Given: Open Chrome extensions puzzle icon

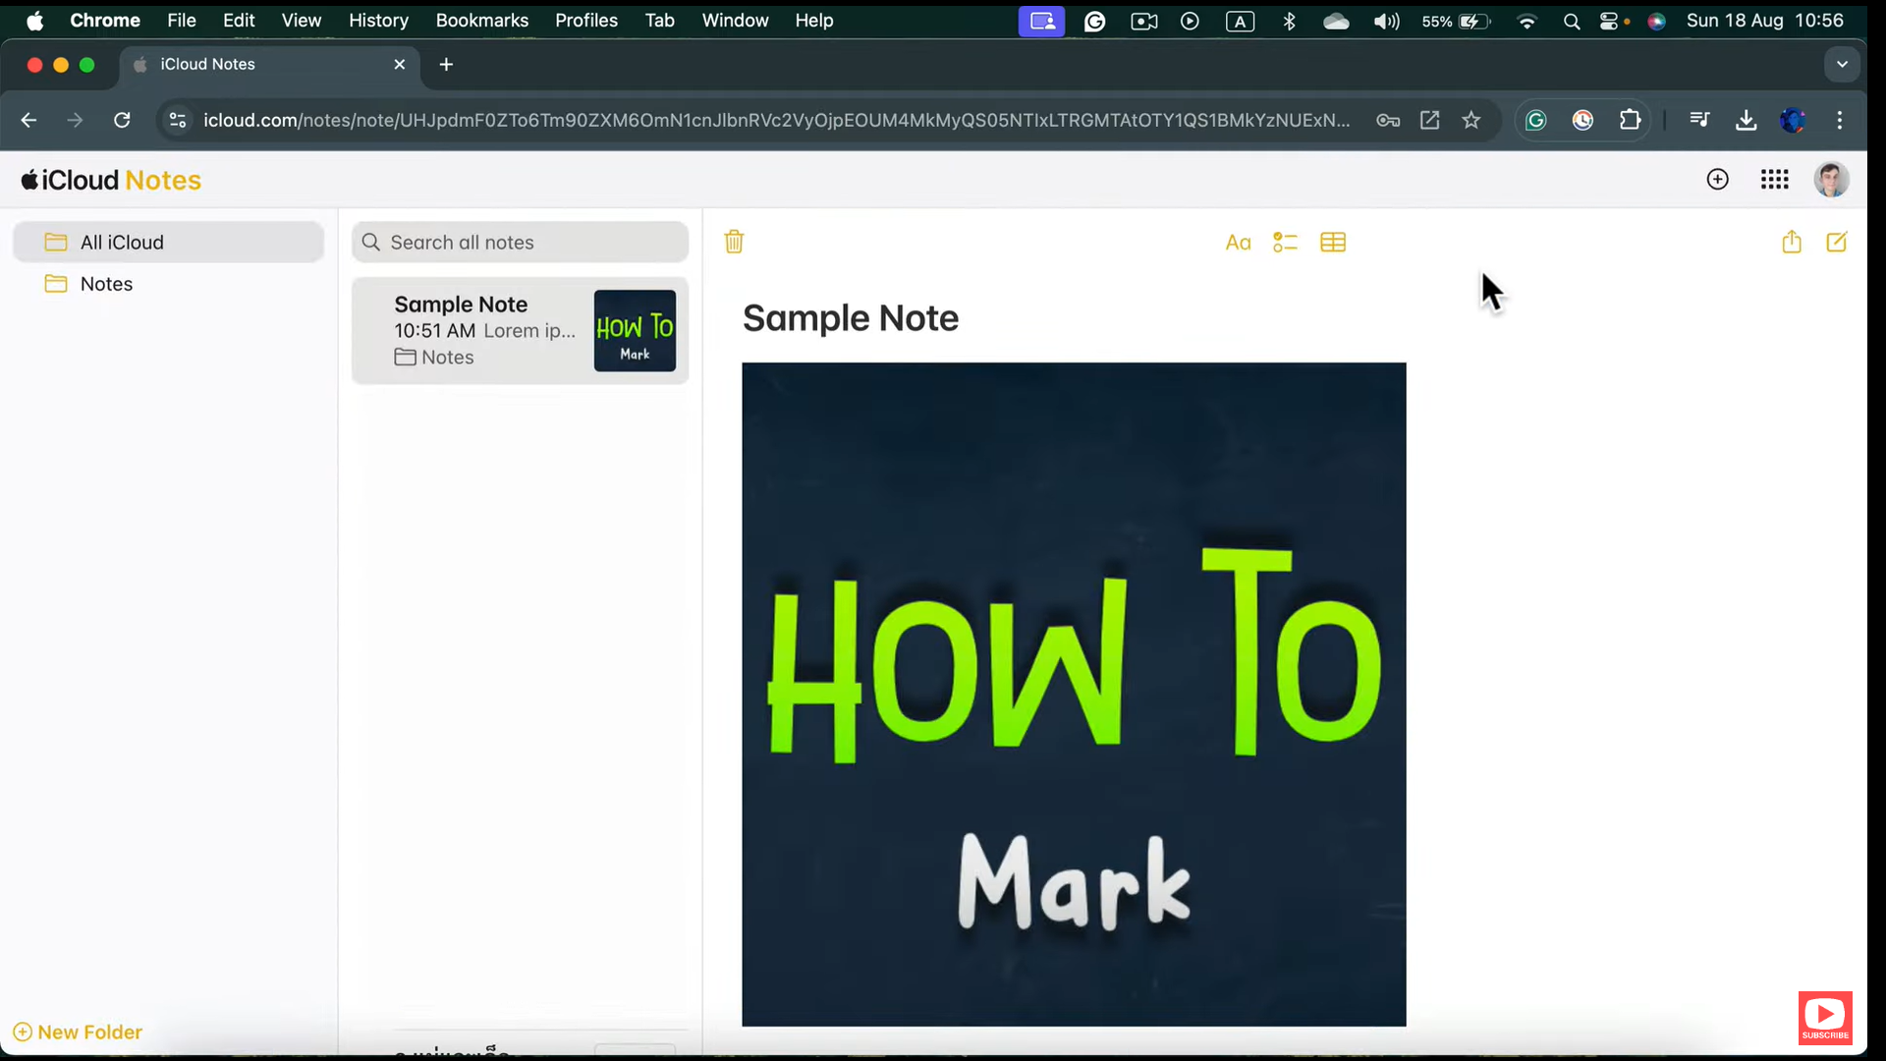Looking at the screenshot, I should pyautogui.click(x=1630, y=120).
